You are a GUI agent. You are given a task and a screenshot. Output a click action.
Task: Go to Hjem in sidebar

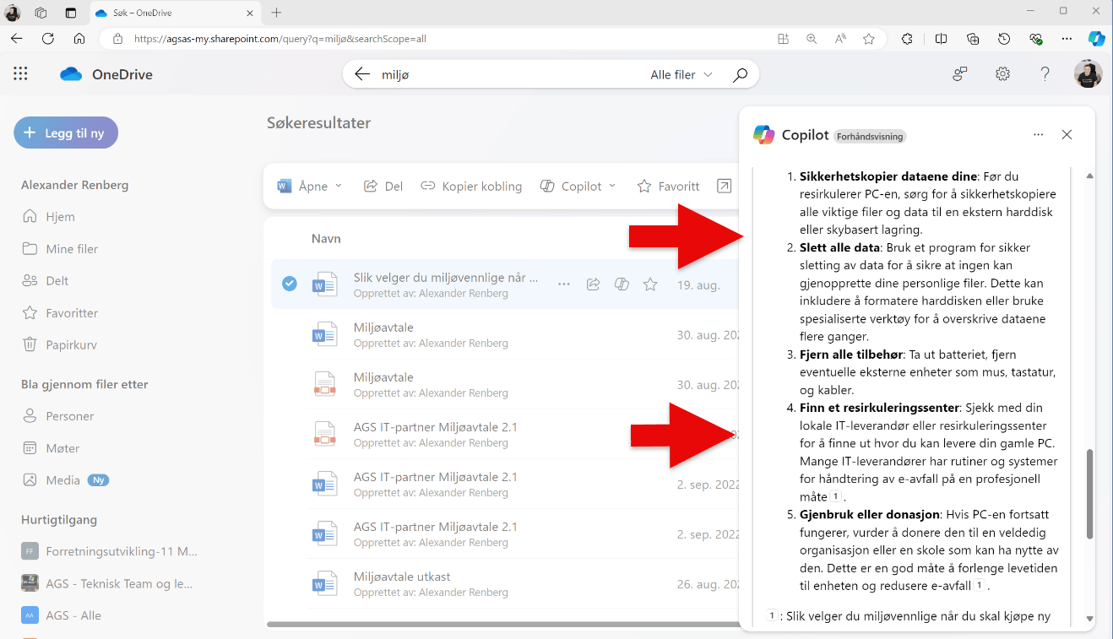tap(49, 216)
